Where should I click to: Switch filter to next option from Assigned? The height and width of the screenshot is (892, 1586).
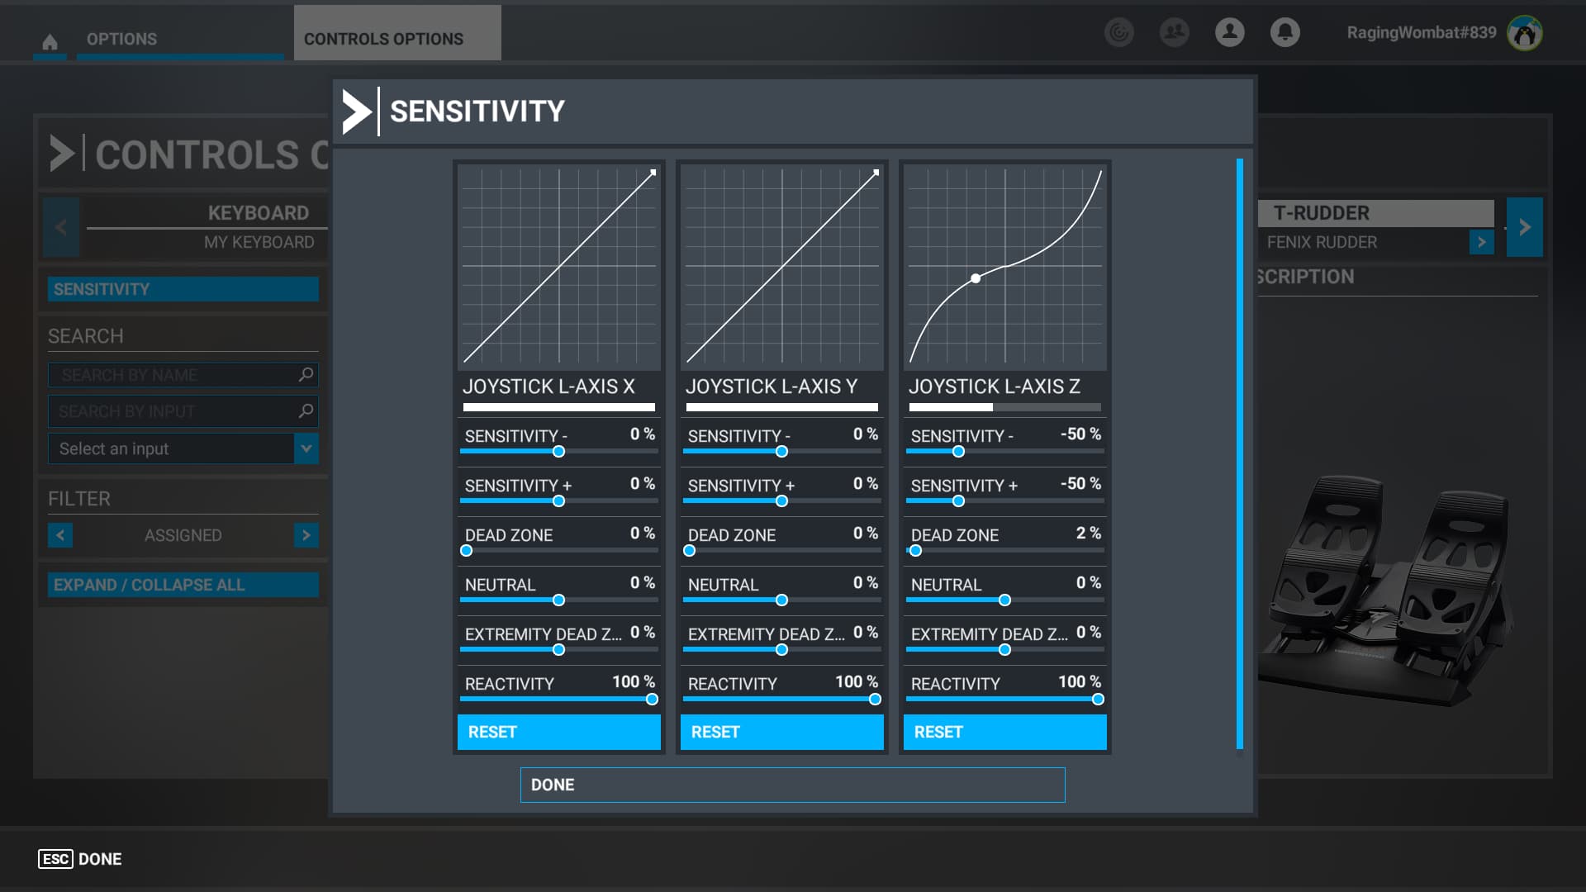[x=306, y=535]
